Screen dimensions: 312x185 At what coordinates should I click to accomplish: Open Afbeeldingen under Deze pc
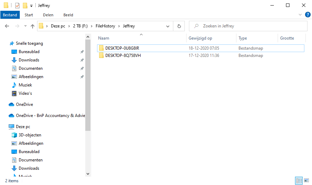pos(31,143)
